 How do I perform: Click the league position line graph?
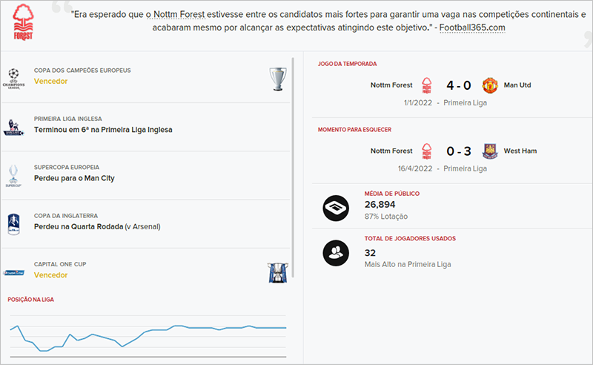pos(148,335)
